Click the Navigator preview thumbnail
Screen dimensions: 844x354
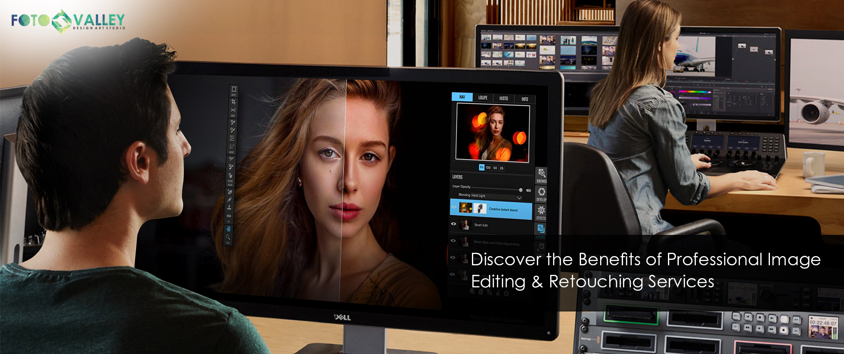pos(493,132)
